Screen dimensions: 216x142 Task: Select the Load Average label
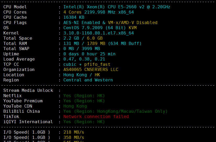pos(19,59)
